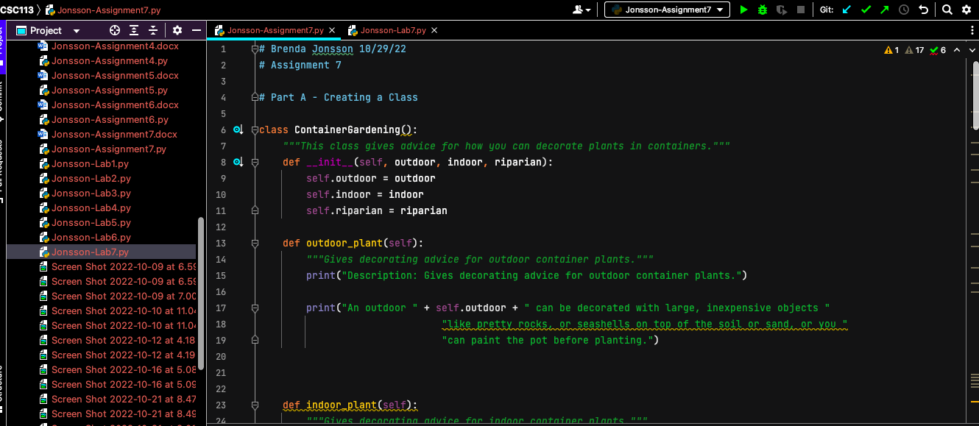Screen dimensions: 979x426
Task: Roll back changes with the undo arrow icon
Action: [923, 10]
